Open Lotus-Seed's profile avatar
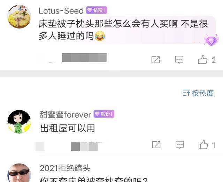Screen dimensions: 223x182 pyautogui.click(x=19, y=16)
